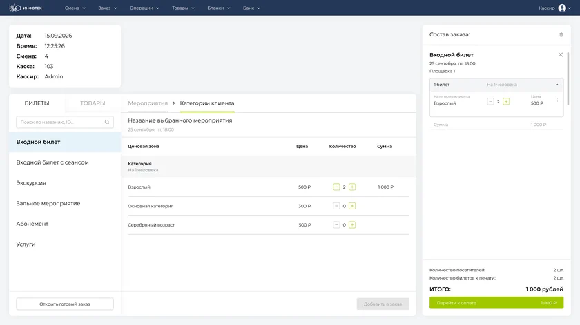
Task: Switch to the ТОВАРЫ tab
Action: pyautogui.click(x=93, y=103)
